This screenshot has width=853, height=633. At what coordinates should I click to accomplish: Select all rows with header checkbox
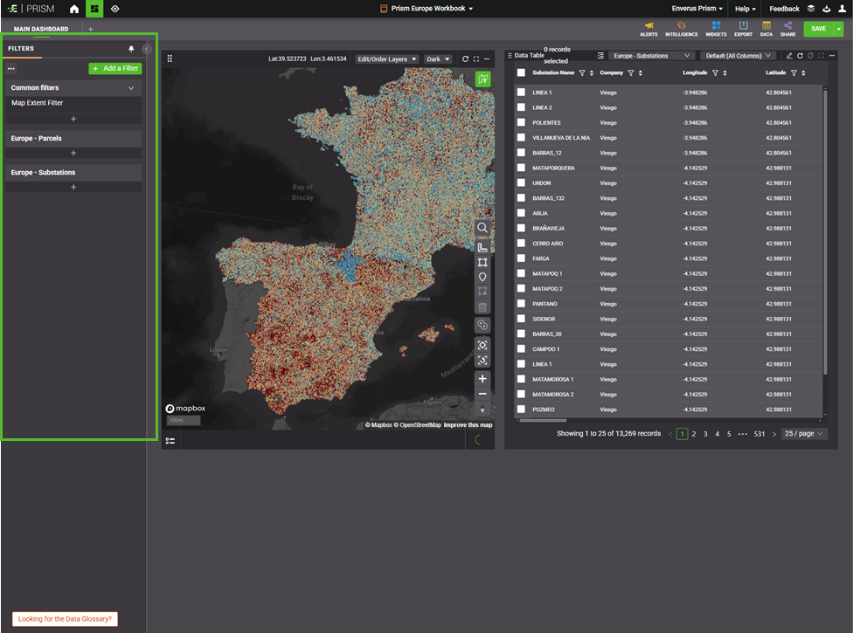point(521,72)
